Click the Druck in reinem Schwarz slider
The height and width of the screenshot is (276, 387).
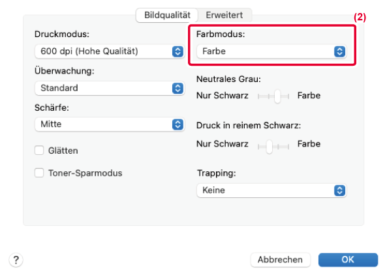tap(273, 146)
